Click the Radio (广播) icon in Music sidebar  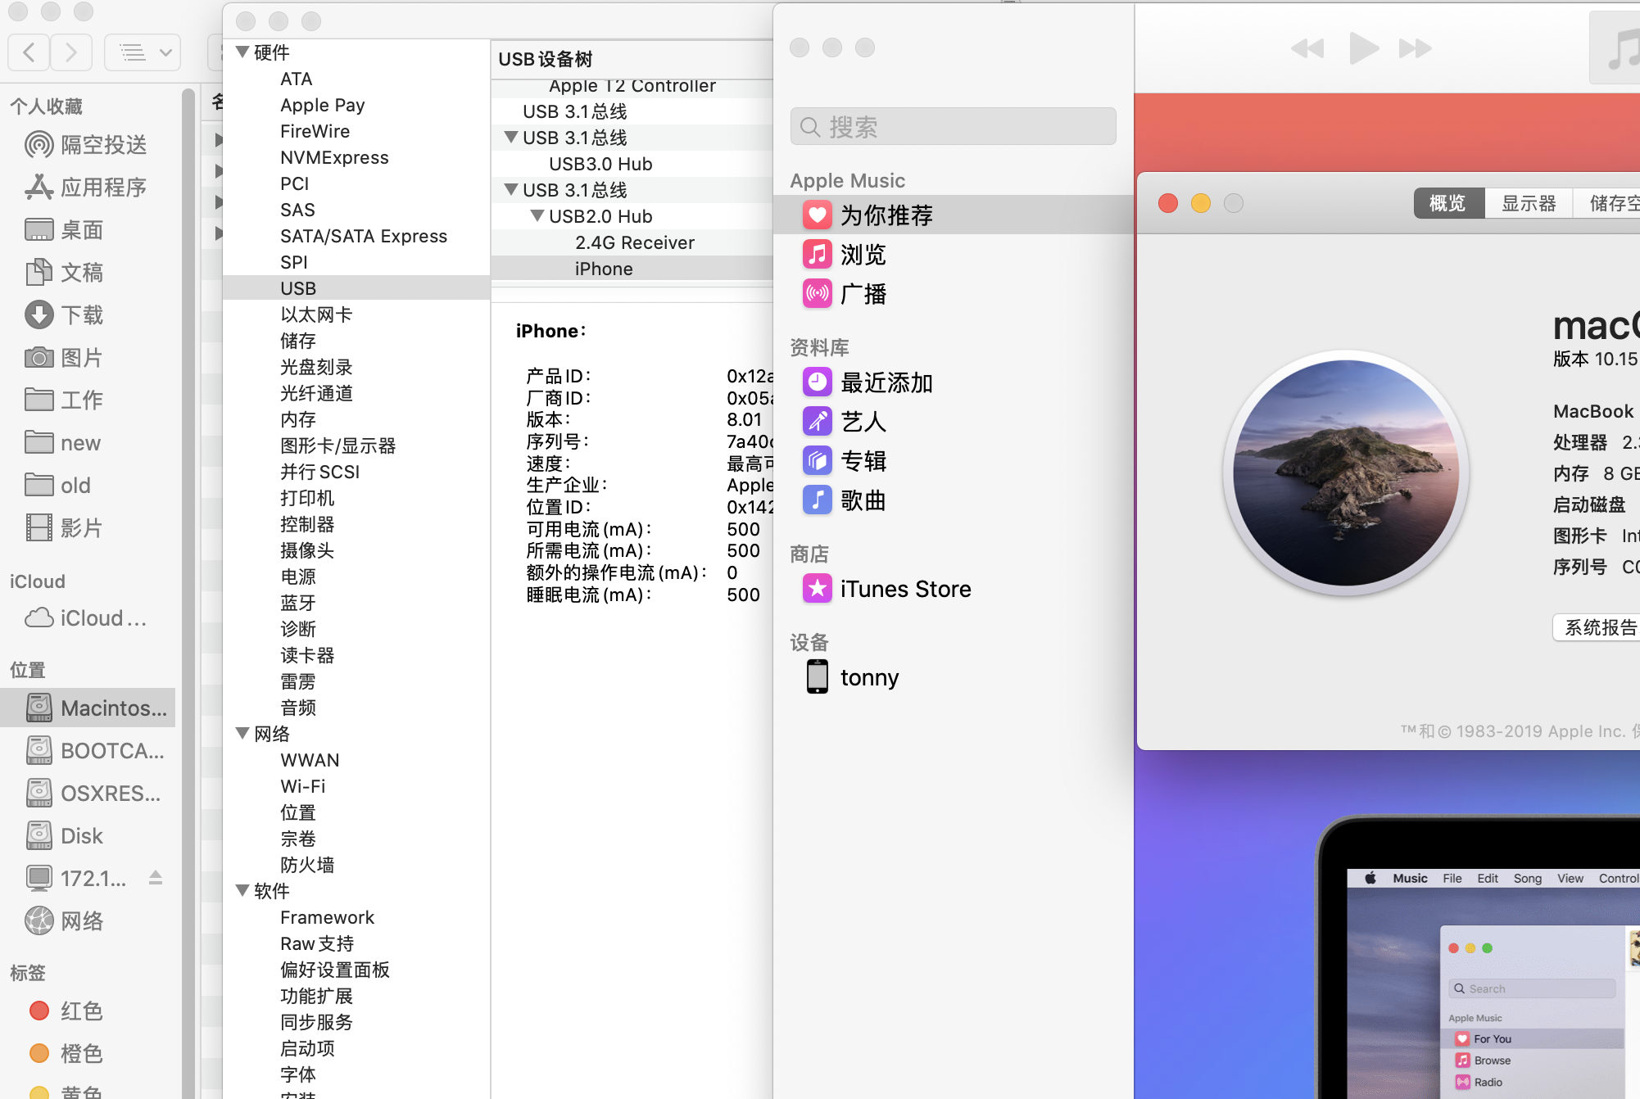(x=817, y=294)
